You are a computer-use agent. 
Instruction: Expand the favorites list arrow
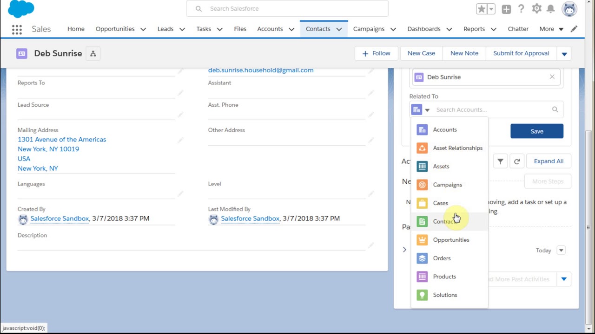click(491, 9)
